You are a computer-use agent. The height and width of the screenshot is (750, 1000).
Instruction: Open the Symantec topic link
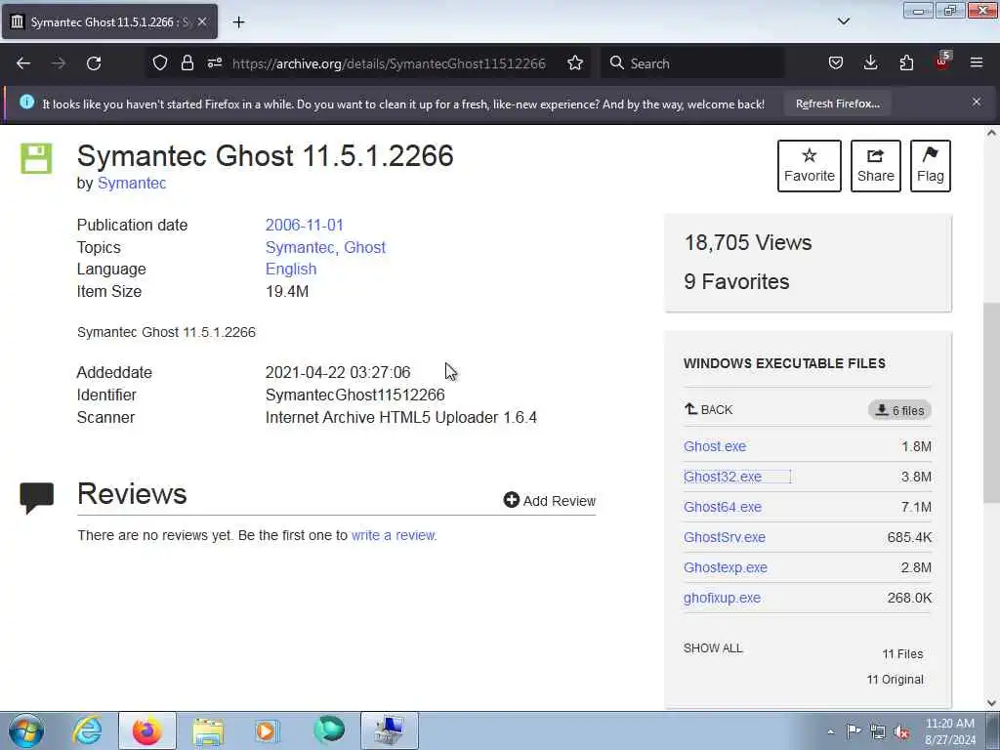pos(300,247)
